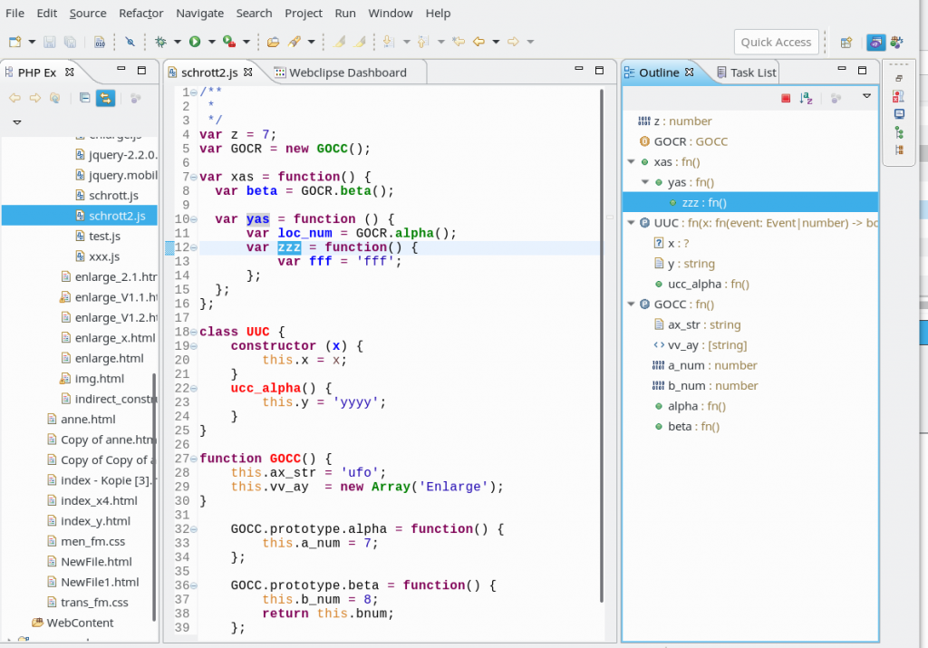Click Collapse All icon in PHP Explorer
928x648 pixels.
pos(84,98)
